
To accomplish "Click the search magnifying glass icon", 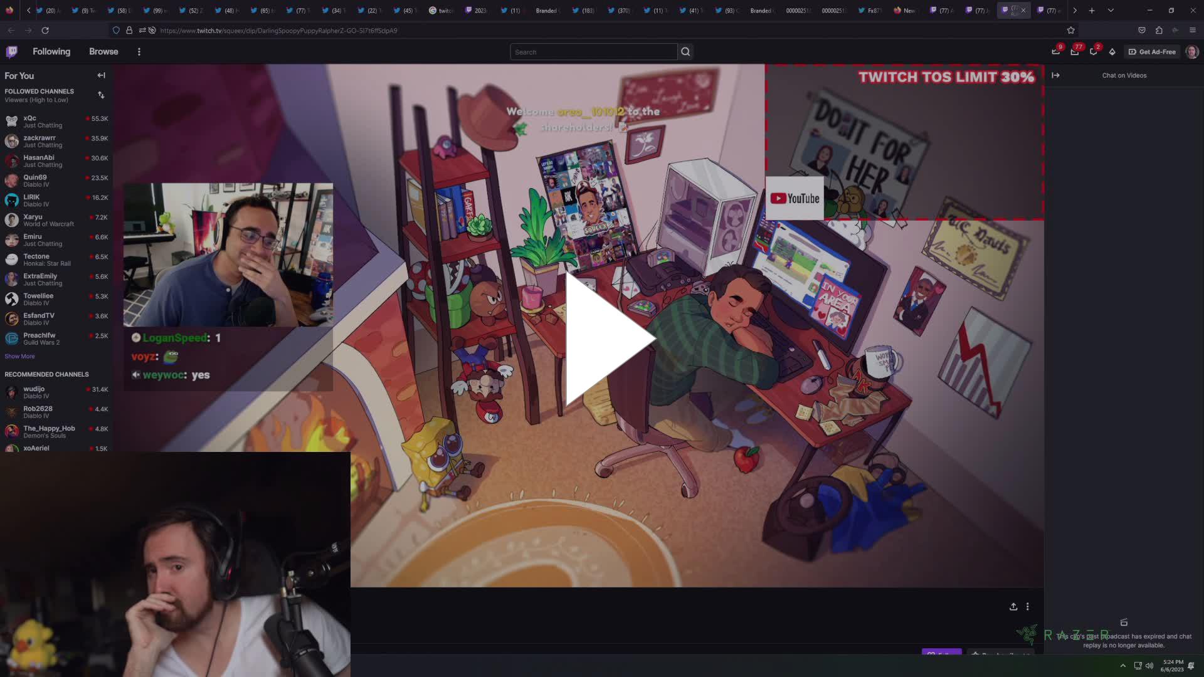I will click(x=685, y=51).
